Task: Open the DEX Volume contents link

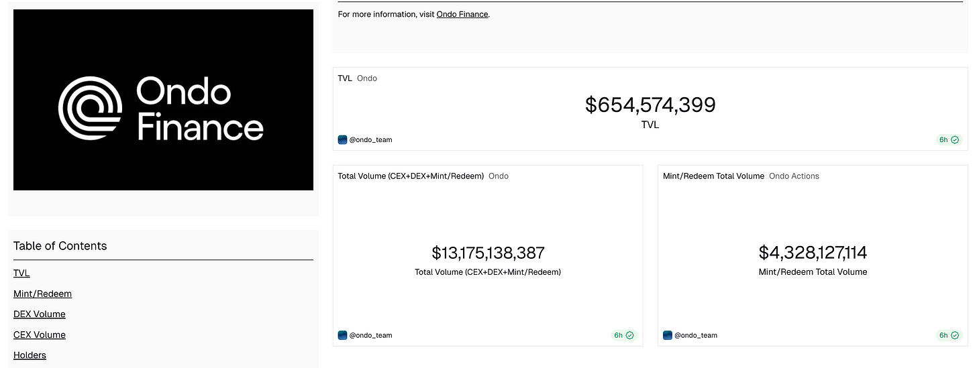Action: [x=40, y=314]
